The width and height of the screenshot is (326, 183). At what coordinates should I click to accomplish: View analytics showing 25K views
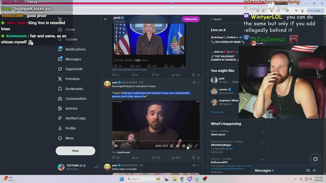point(176,75)
